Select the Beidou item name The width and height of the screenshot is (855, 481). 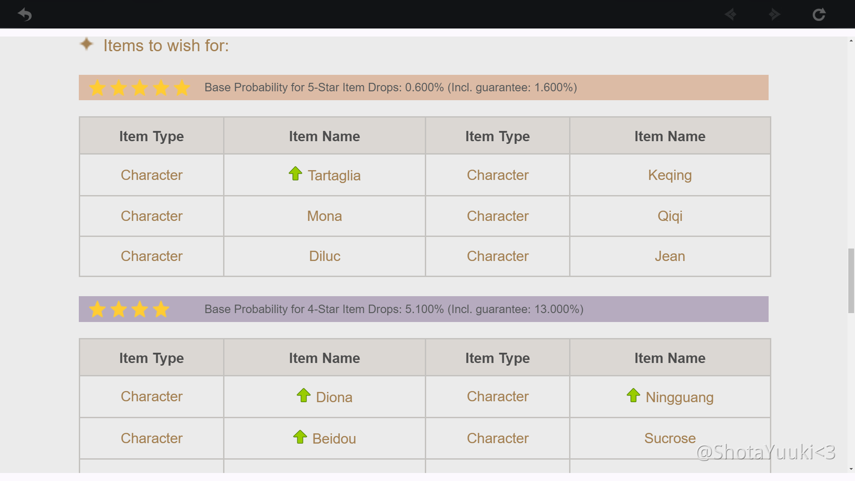coord(334,439)
